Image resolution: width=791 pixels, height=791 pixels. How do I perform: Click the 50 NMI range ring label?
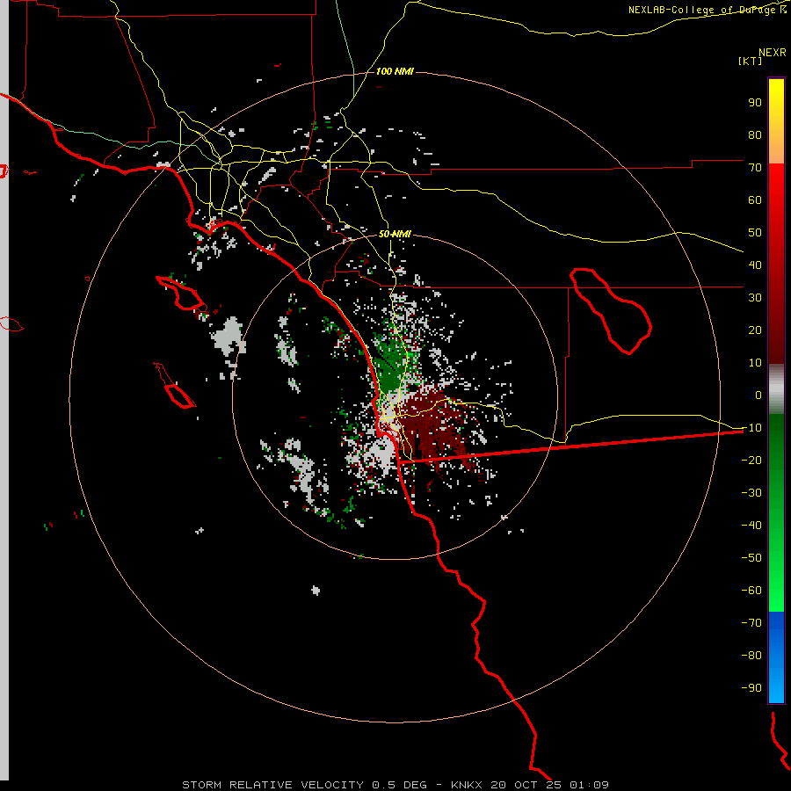[x=395, y=234]
